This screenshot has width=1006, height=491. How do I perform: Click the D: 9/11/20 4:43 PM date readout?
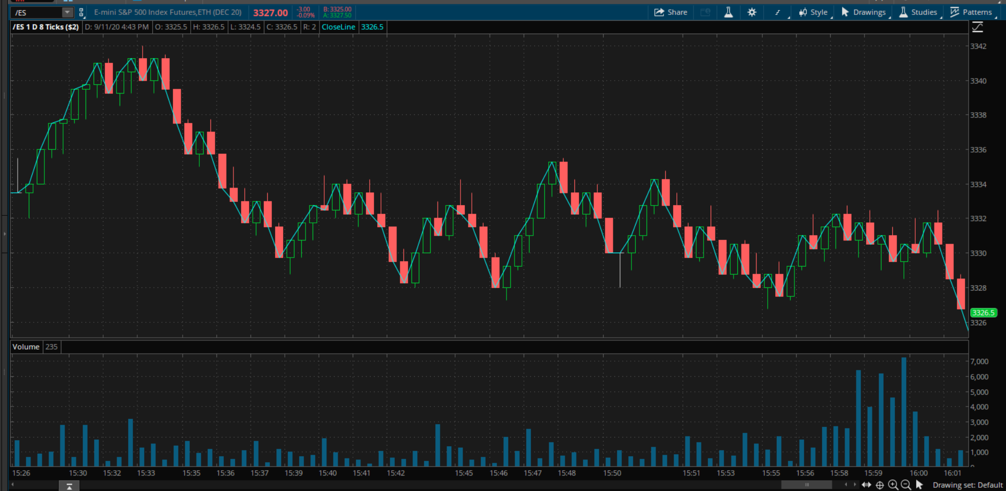pyautogui.click(x=117, y=27)
